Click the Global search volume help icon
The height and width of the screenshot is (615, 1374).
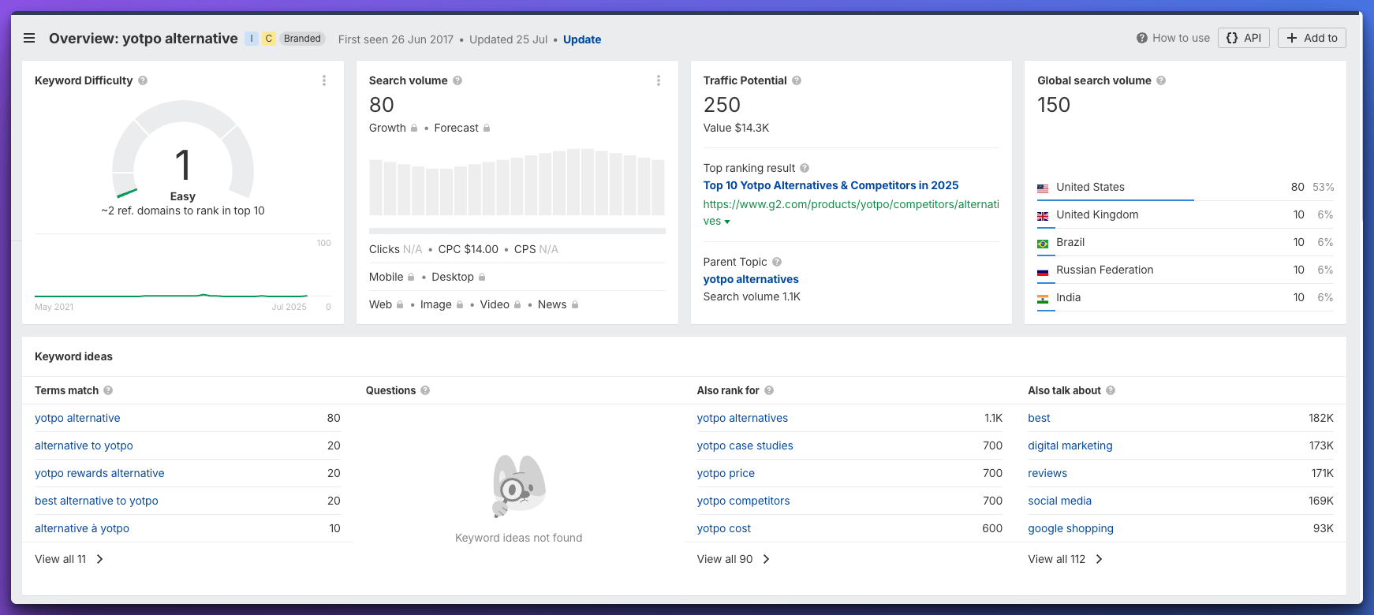[x=1161, y=80]
